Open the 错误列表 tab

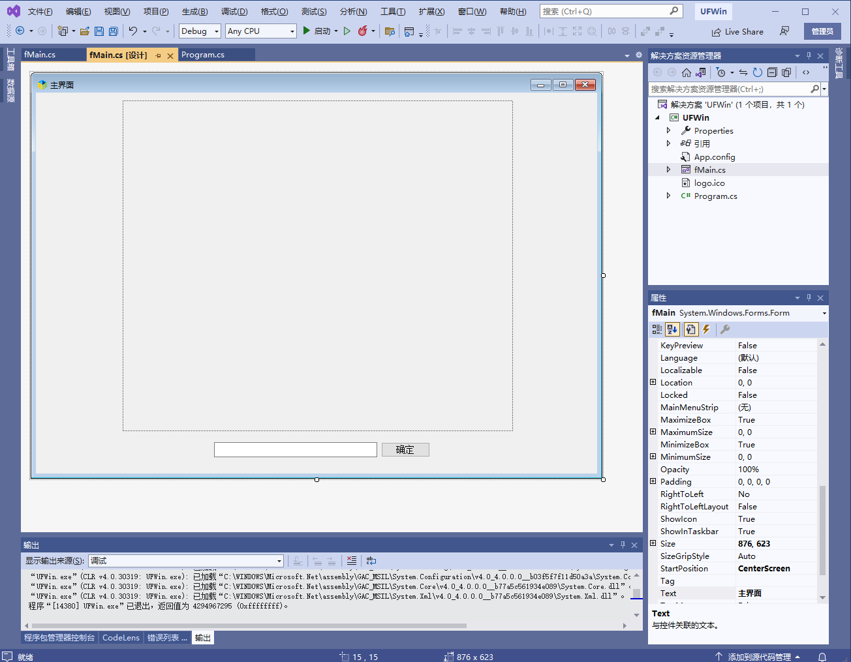pos(167,637)
